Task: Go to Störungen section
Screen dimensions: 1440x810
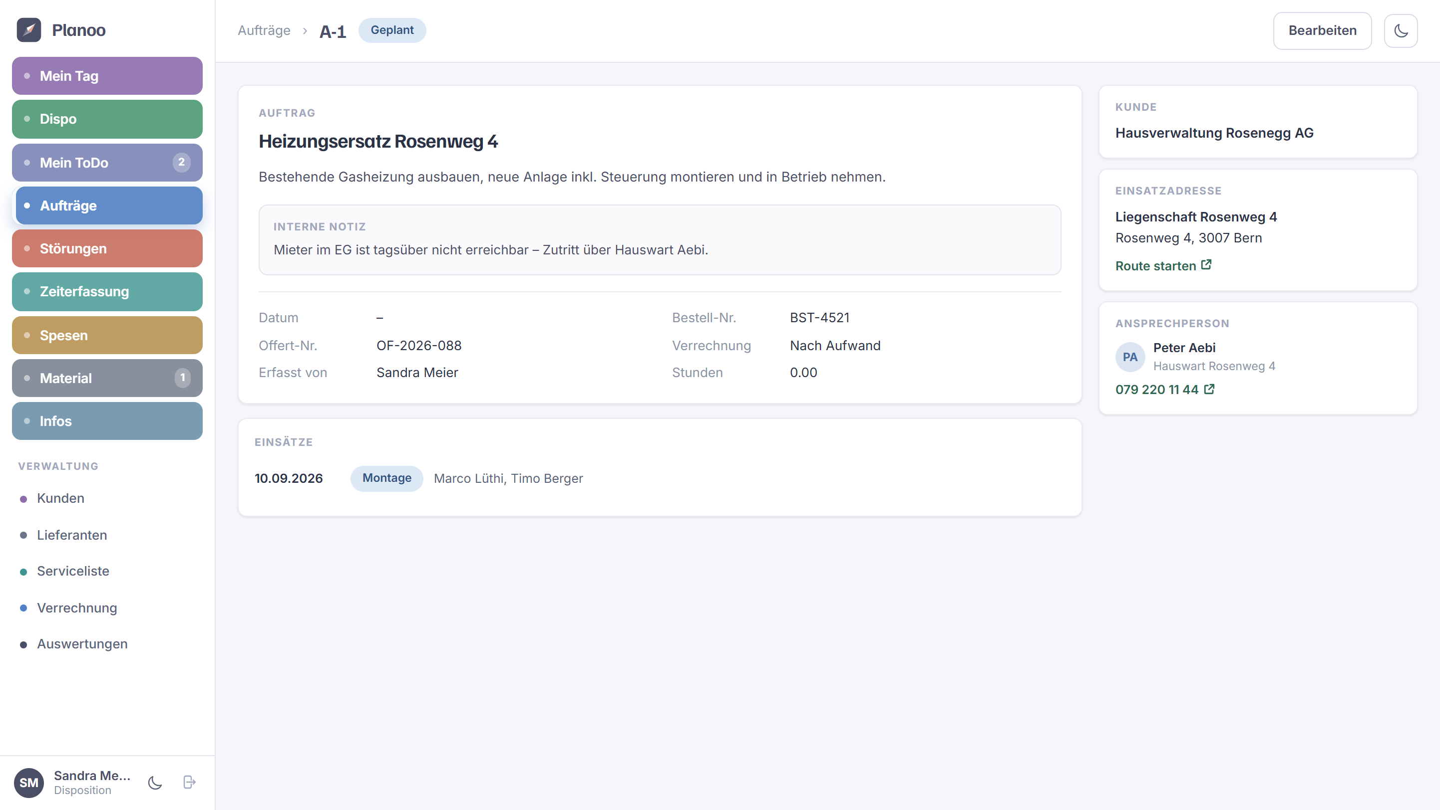Action: pos(107,248)
